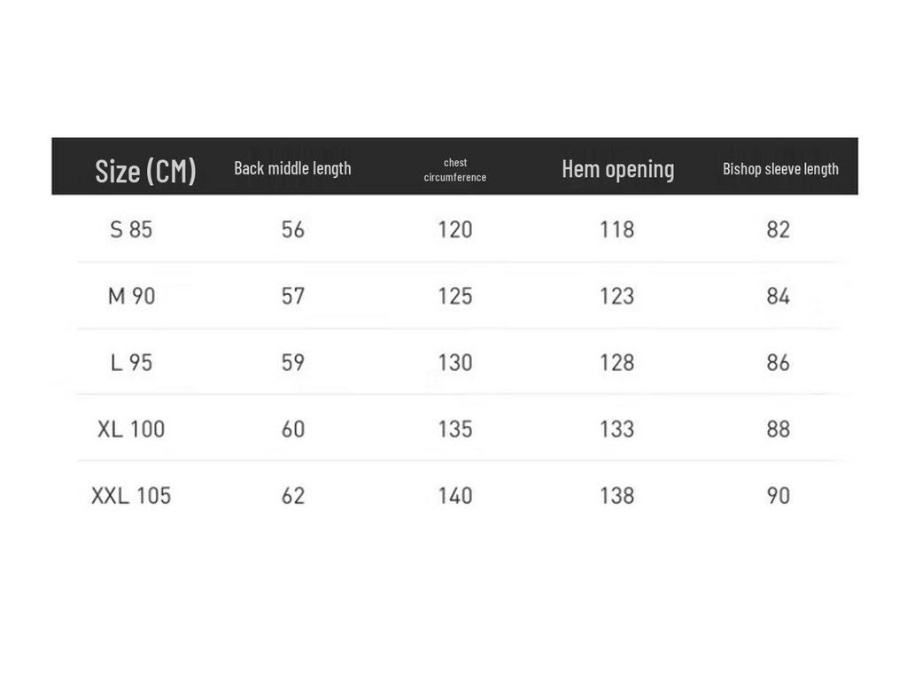
Task: Select the 'S 85' size row label
Action: pyautogui.click(x=131, y=229)
